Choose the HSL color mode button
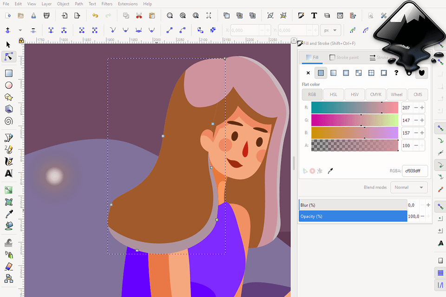The height and width of the screenshot is (297, 446). (334, 95)
